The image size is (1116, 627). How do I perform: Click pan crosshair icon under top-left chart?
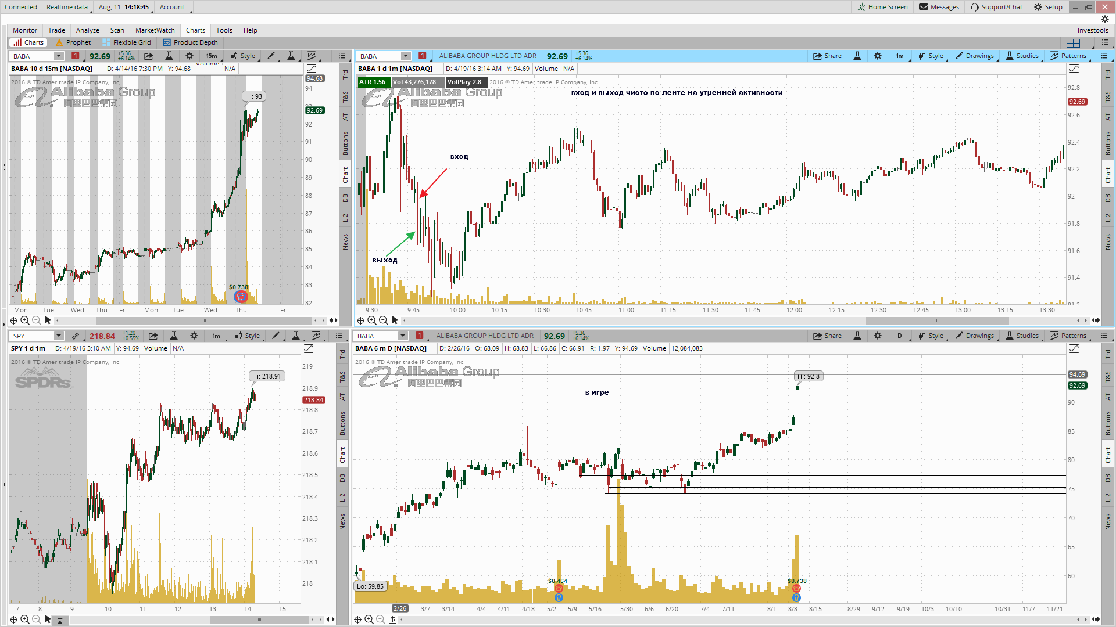13,320
